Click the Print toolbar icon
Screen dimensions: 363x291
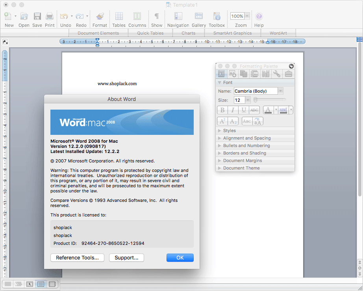point(50,16)
